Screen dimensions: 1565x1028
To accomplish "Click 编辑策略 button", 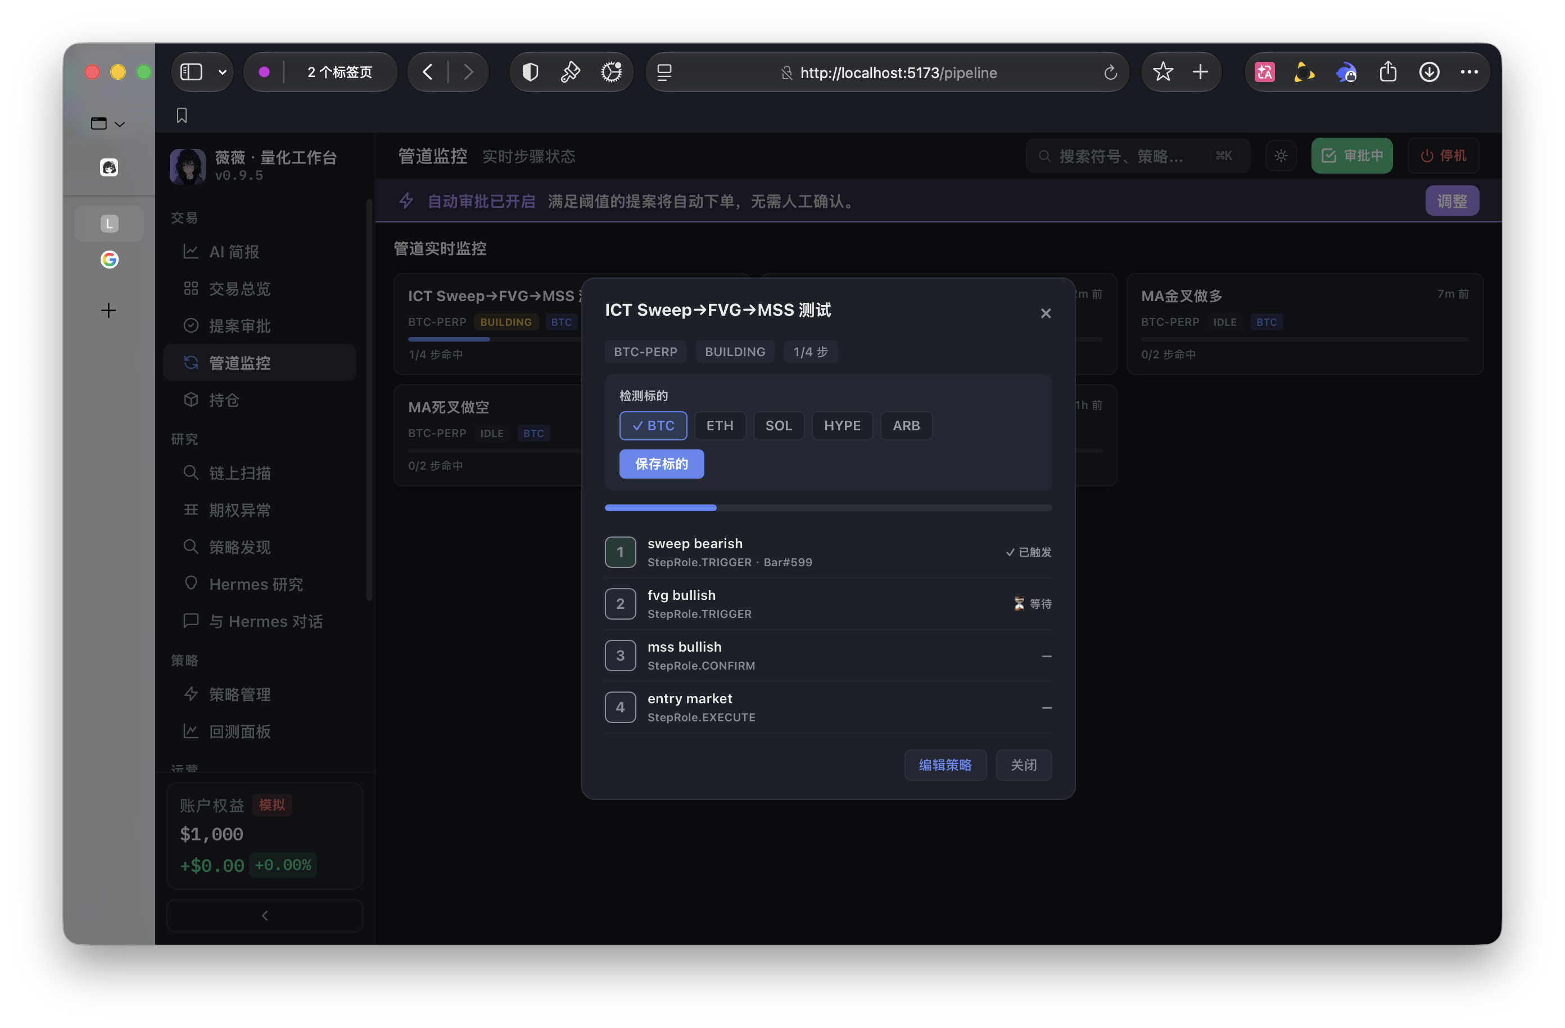I will [945, 765].
